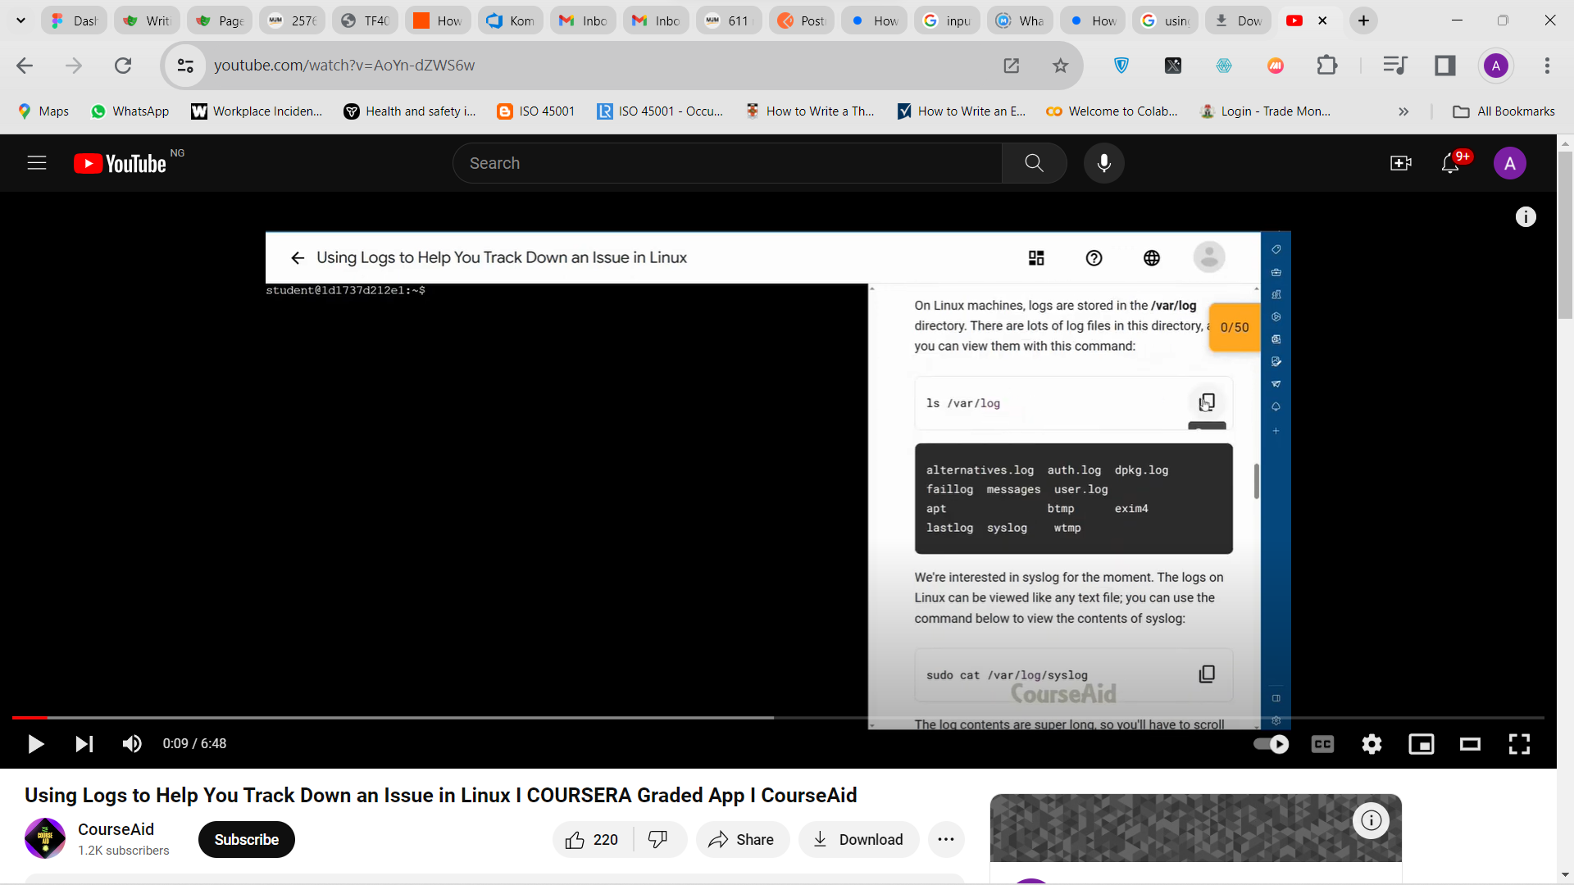This screenshot has width=1574, height=885.
Task: Enable the miniplayer mode
Action: tap(1421, 744)
